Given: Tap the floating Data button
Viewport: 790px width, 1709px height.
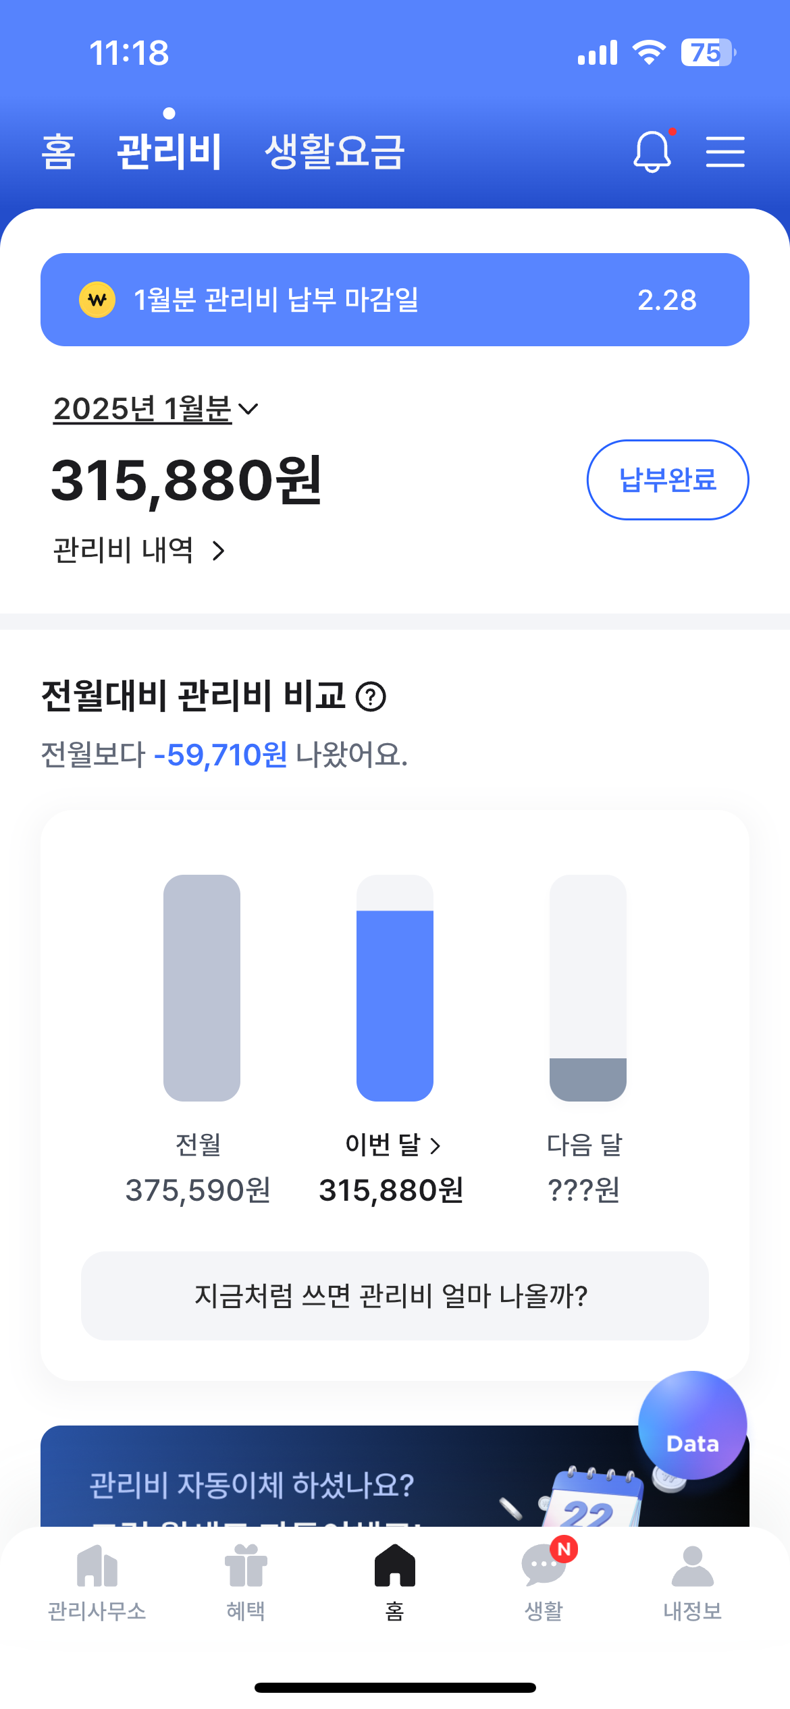Looking at the screenshot, I should pyautogui.click(x=692, y=1425).
